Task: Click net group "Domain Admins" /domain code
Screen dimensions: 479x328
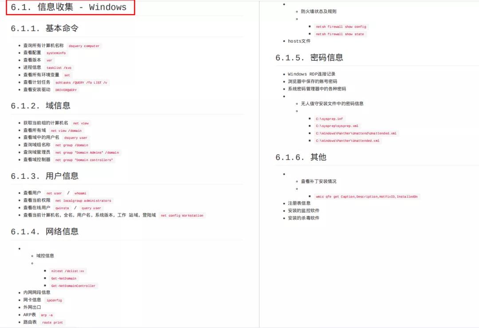Action: (x=87, y=152)
